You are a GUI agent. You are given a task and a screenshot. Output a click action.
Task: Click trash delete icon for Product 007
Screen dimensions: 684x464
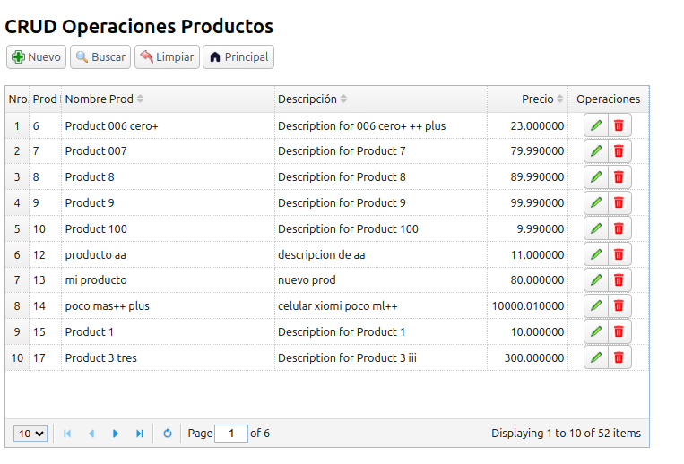pos(619,151)
